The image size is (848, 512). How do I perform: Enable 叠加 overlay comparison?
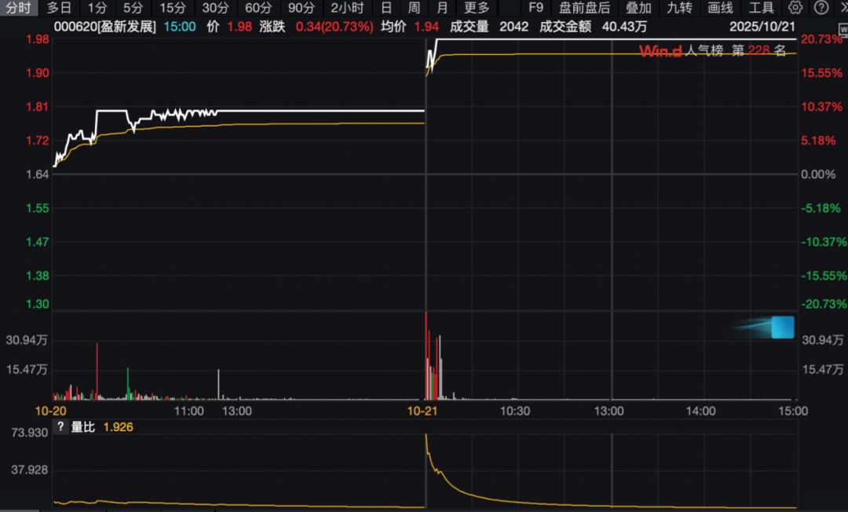pos(638,8)
